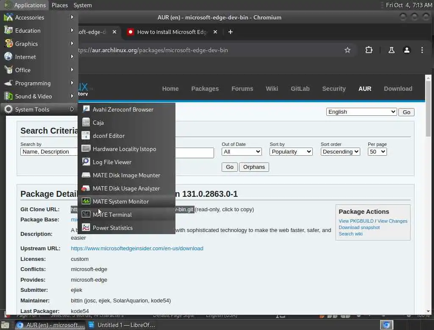This screenshot has height=330, width=434.
Task: Open the Sort order Descending dropdown
Action: click(340, 152)
